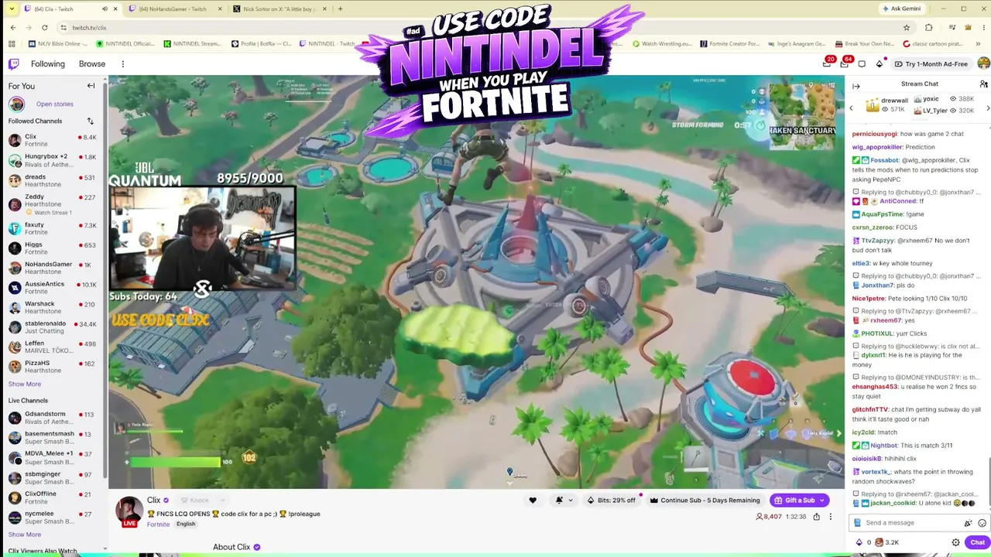Collapse the Stream Chat panel

(x=856, y=86)
